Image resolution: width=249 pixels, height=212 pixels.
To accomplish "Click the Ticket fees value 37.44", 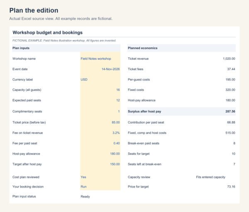I will click(x=231, y=69).
